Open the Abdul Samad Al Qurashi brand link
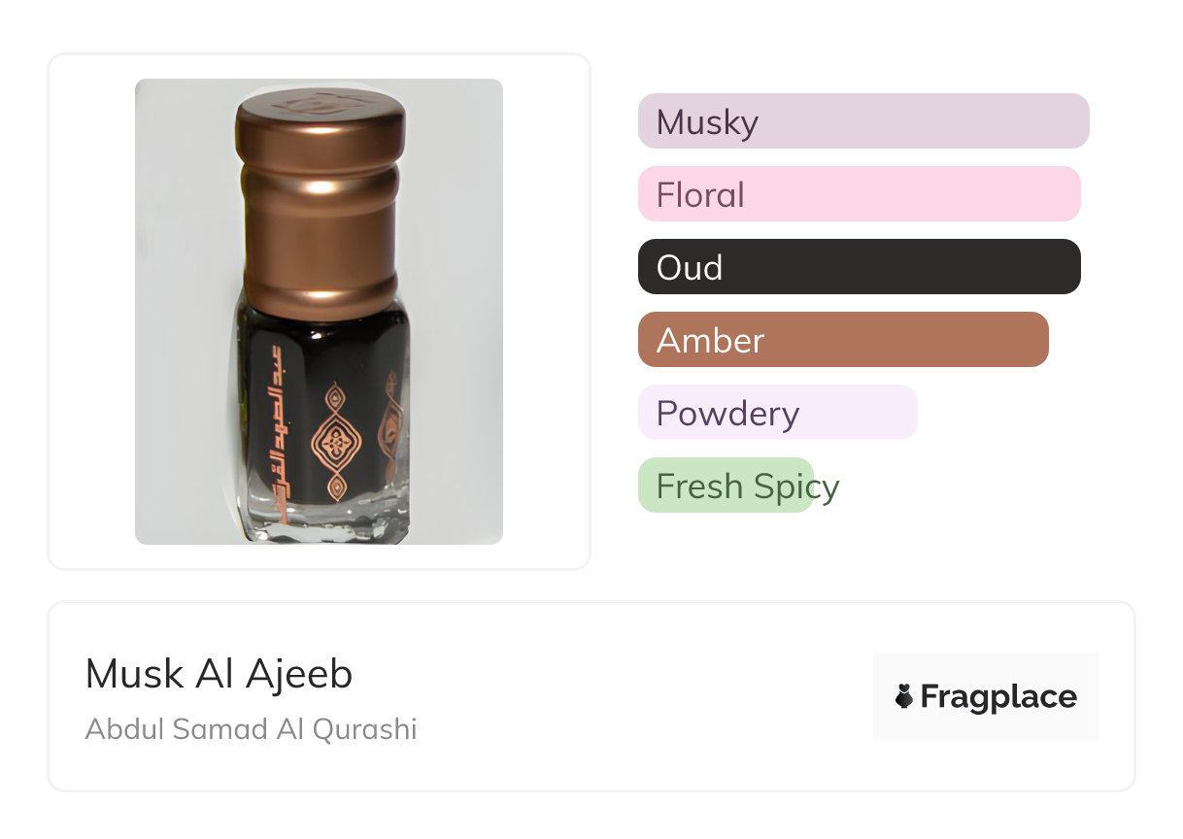Image resolution: width=1183 pixels, height=839 pixels. (251, 729)
